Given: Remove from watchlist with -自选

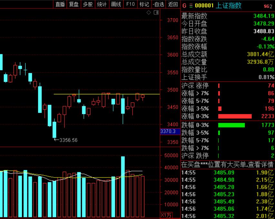Looking at the screenshot, I should 158,4.
